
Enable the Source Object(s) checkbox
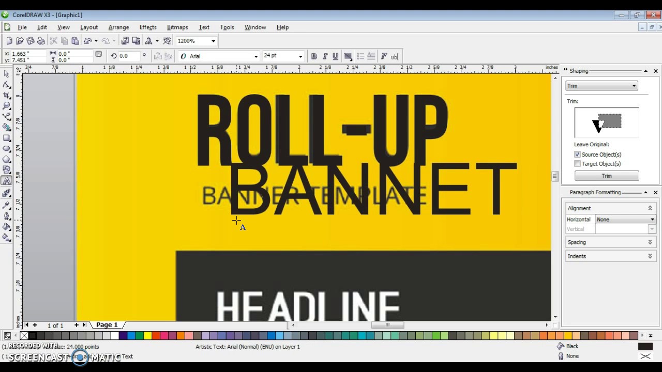[x=577, y=154]
